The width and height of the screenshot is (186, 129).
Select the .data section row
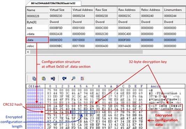(106, 40)
